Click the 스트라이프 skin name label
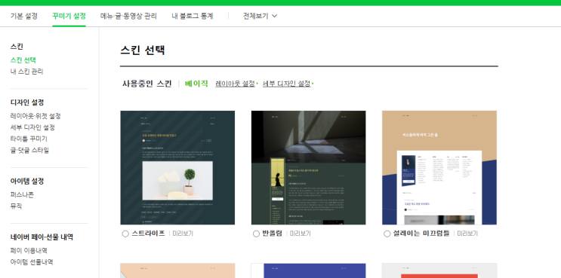Image resolution: width=561 pixels, height=278 pixels. pos(149,234)
